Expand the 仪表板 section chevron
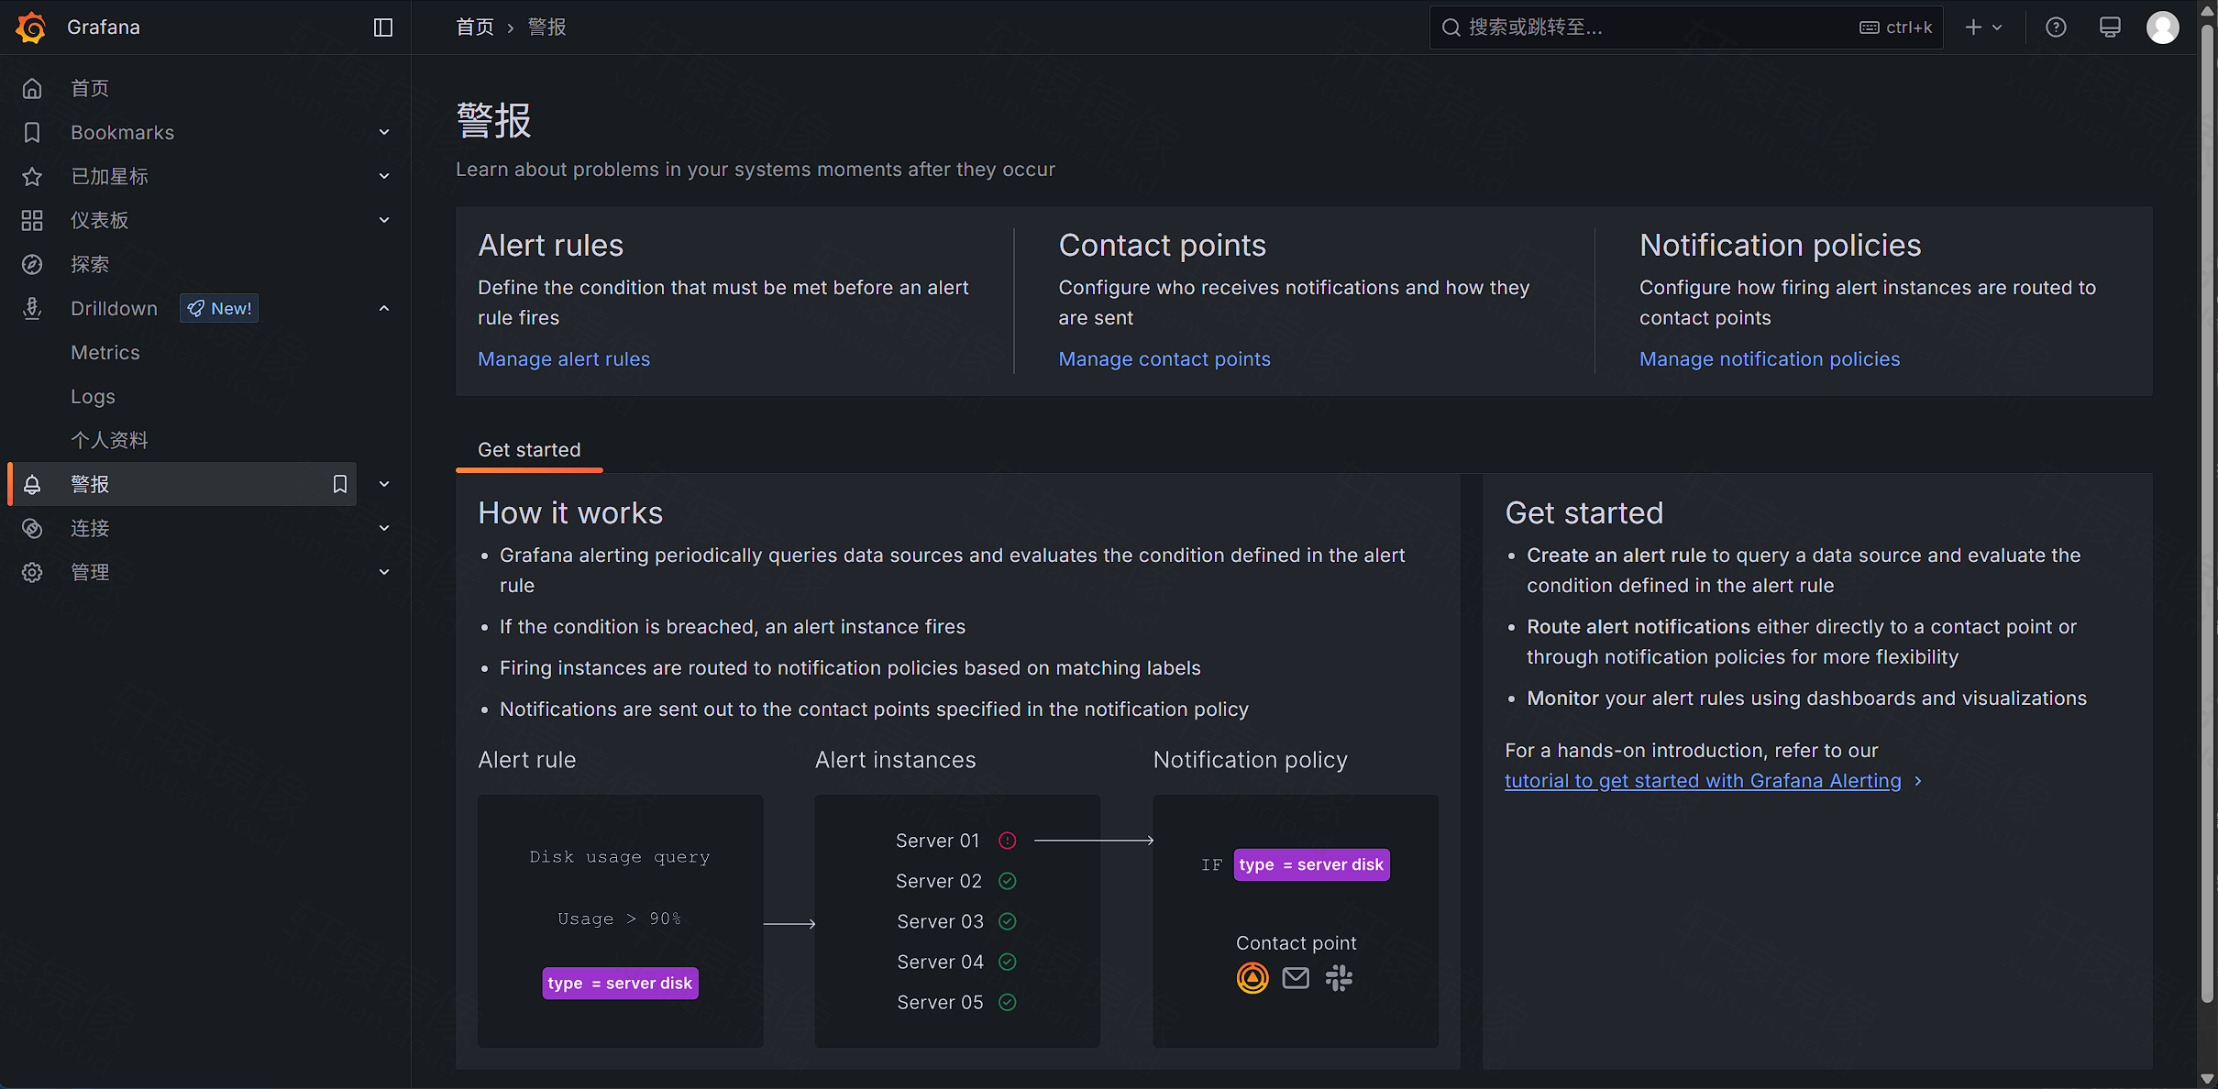The width and height of the screenshot is (2218, 1089). tap(384, 220)
